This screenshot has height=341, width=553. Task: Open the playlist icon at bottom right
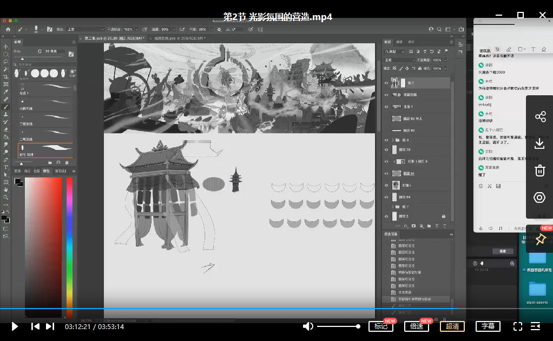coord(536,326)
